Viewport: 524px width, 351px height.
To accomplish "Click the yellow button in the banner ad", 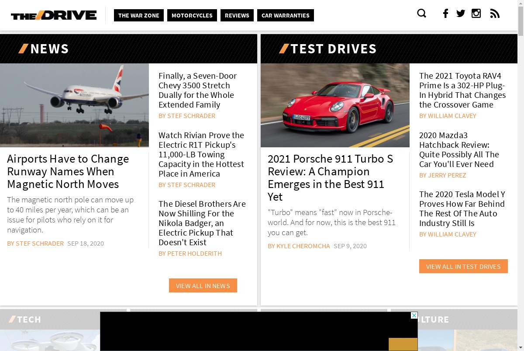I will tap(403, 344).
